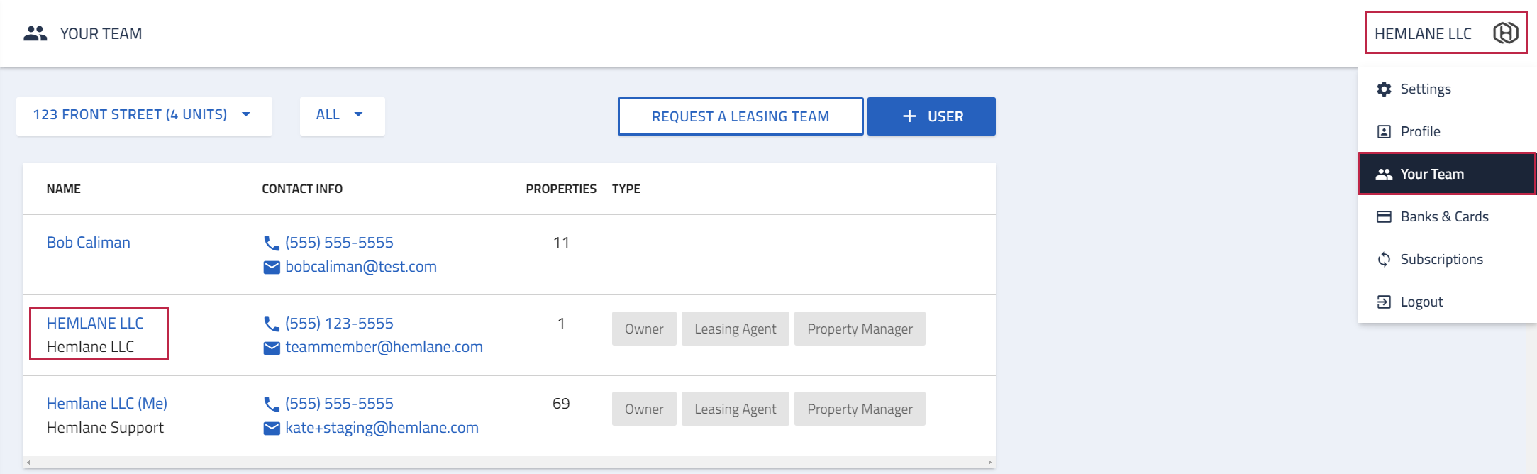Click Owner tag in Hemlane LLC (Me) row
This screenshot has height=474, width=1537.
(644, 409)
